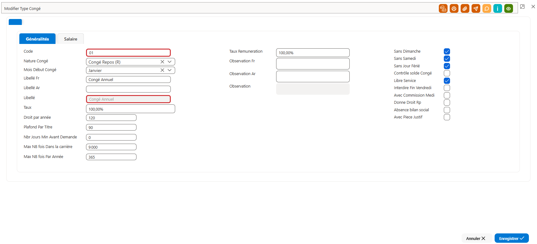
Task: Tick the Avec Piece Justif checkbox
Action: click(x=447, y=117)
